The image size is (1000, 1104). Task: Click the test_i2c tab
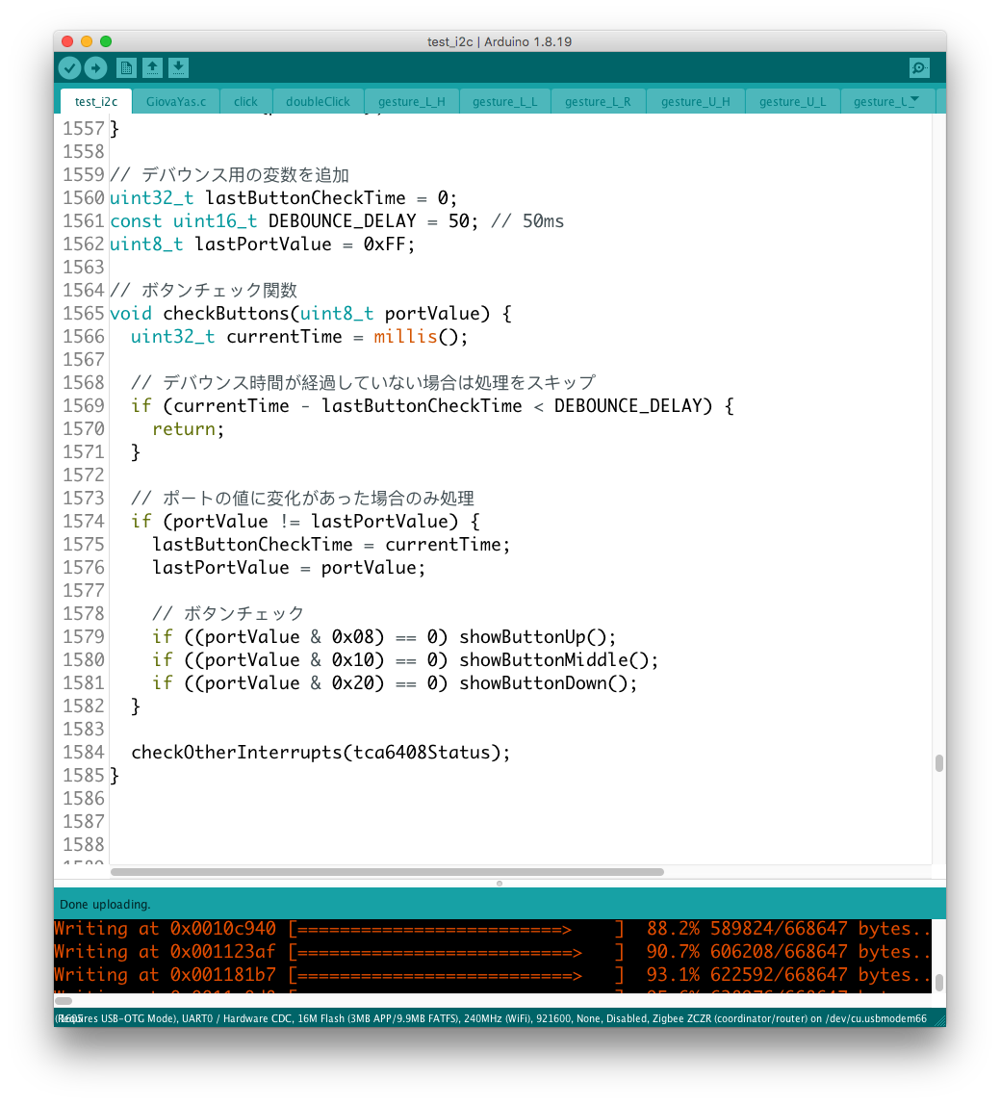[x=96, y=101]
